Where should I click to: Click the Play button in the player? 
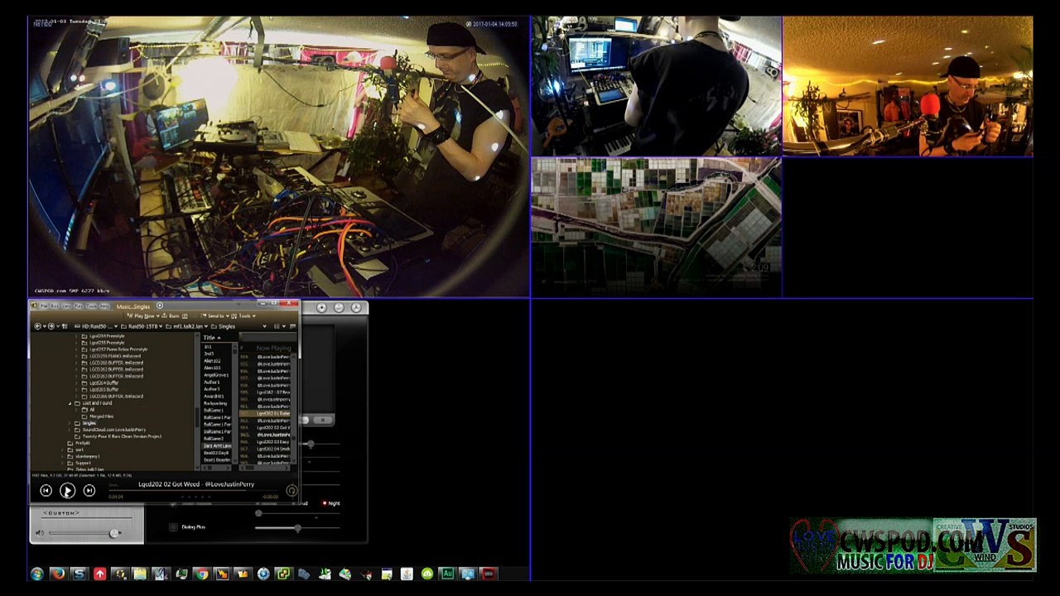[x=67, y=491]
